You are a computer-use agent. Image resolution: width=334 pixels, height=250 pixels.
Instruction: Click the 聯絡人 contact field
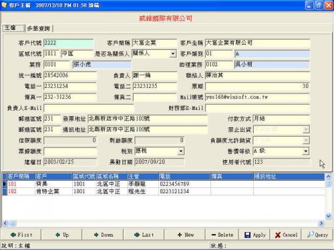(257, 75)
